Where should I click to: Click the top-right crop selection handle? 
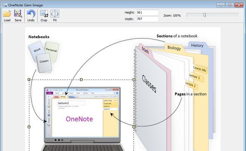(x=134, y=80)
